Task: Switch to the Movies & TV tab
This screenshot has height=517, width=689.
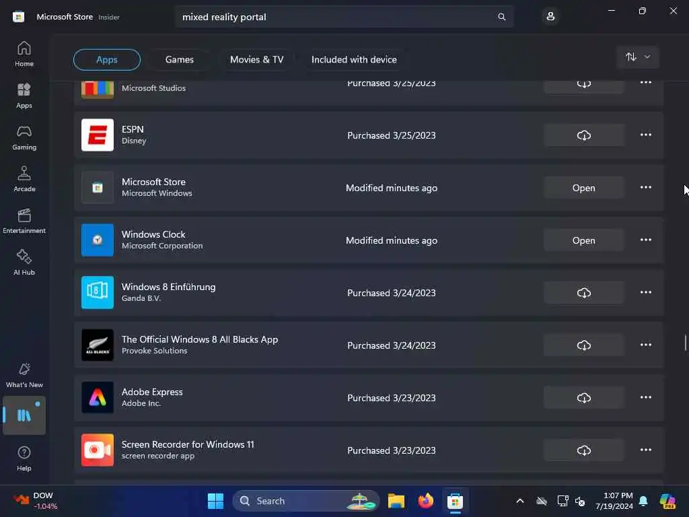Action: tap(256, 60)
